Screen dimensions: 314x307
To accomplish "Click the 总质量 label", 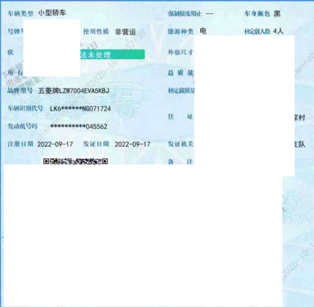I will 181,72.
